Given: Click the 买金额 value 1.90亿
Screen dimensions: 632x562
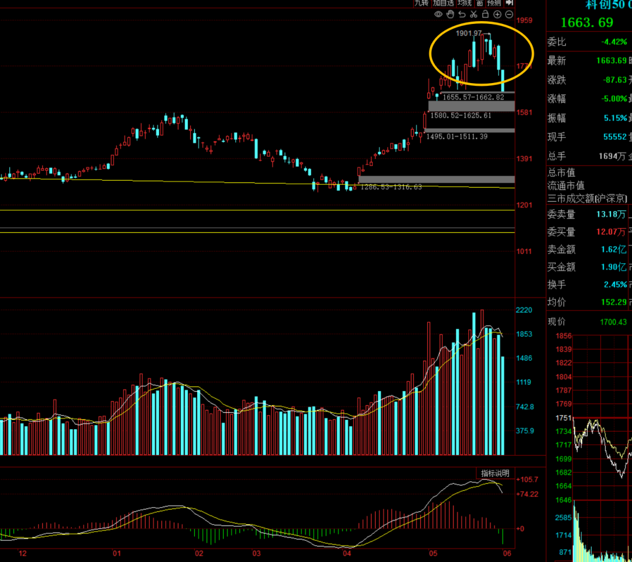Looking at the screenshot, I should tap(614, 267).
